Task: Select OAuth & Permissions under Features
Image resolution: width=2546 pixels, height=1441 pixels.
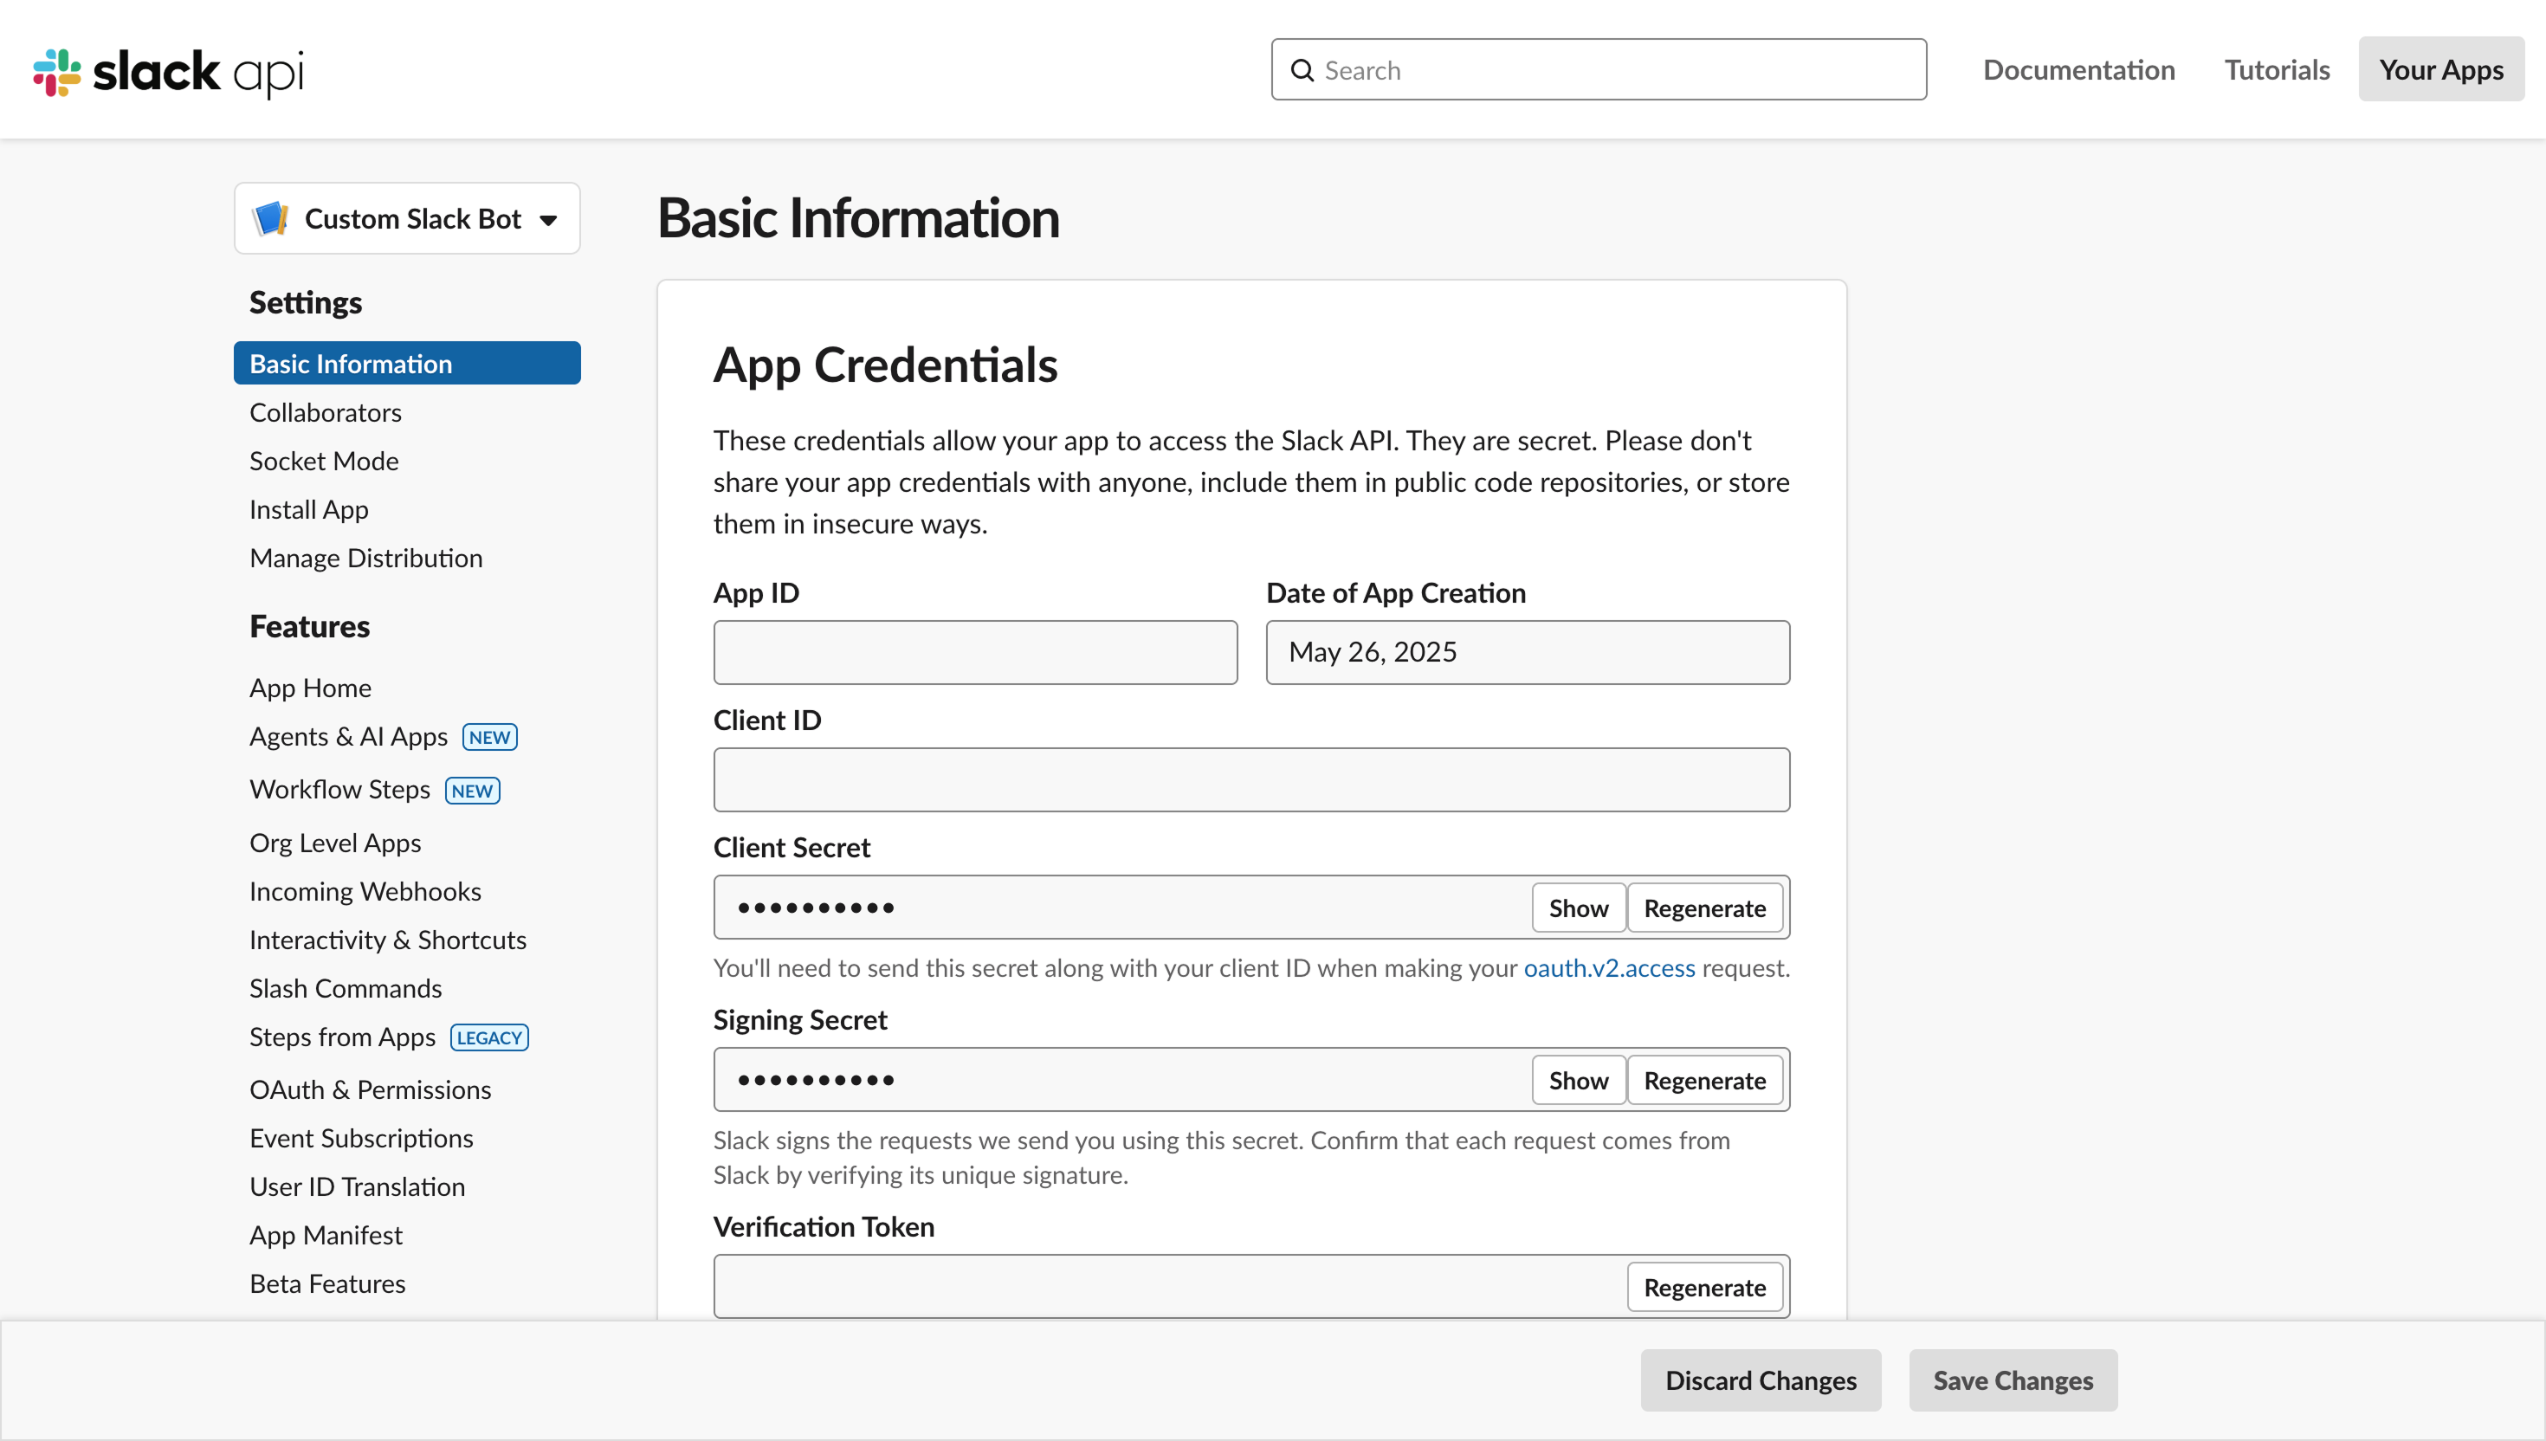Action: [370, 1089]
